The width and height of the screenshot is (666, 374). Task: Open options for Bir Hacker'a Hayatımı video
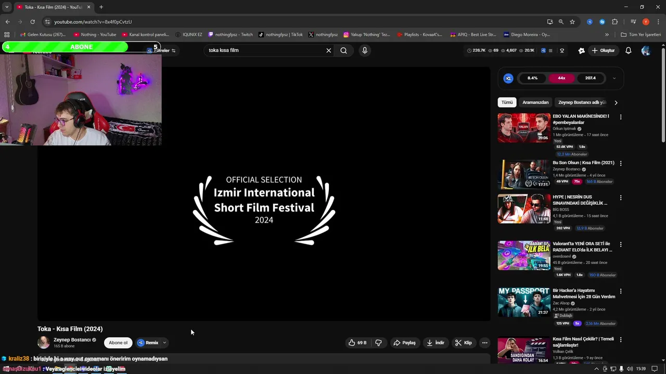620,291
